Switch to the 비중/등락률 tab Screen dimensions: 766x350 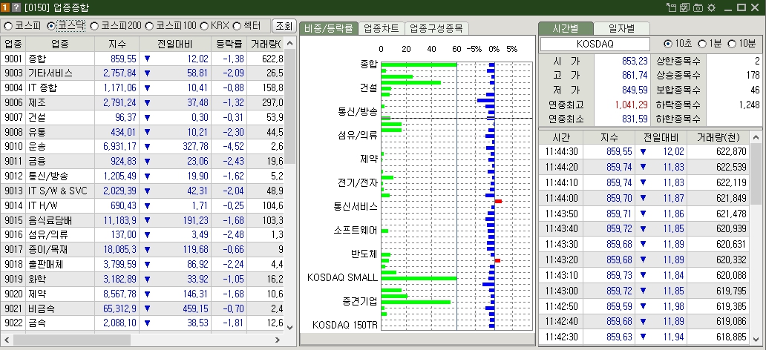tap(328, 28)
